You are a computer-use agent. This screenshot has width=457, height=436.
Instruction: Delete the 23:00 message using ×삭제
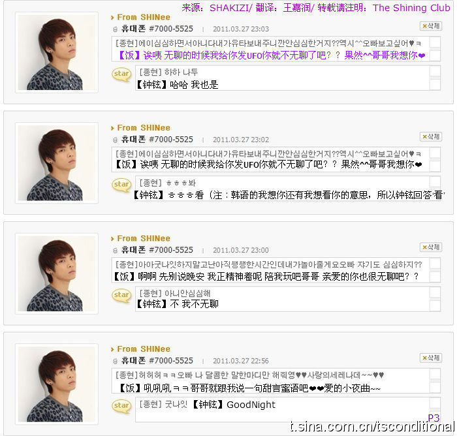click(x=431, y=247)
